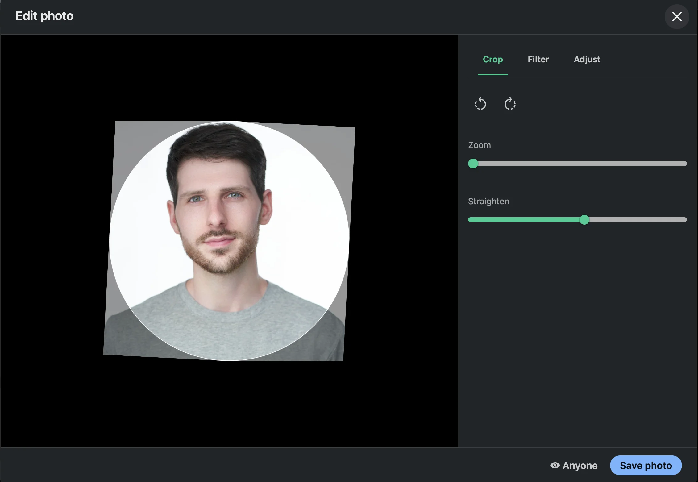Viewport: 698px width, 482px height.
Task: Select the Crop tab
Action: (493, 59)
